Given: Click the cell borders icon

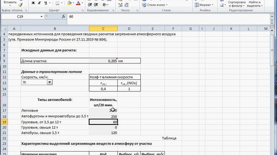Looking at the screenshot, I should pos(58,3).
